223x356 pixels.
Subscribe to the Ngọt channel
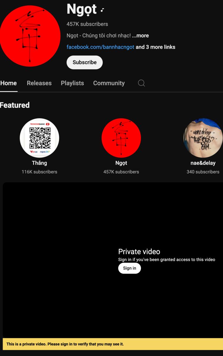[84, 62]
